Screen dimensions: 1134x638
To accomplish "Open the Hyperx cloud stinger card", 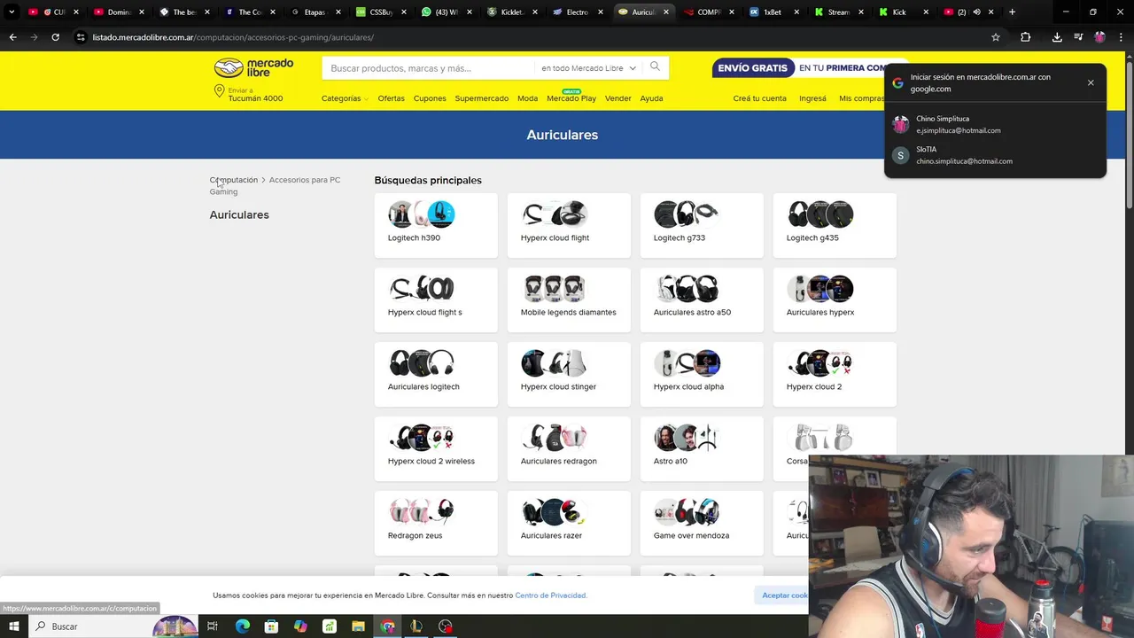I will click(569, 374).
